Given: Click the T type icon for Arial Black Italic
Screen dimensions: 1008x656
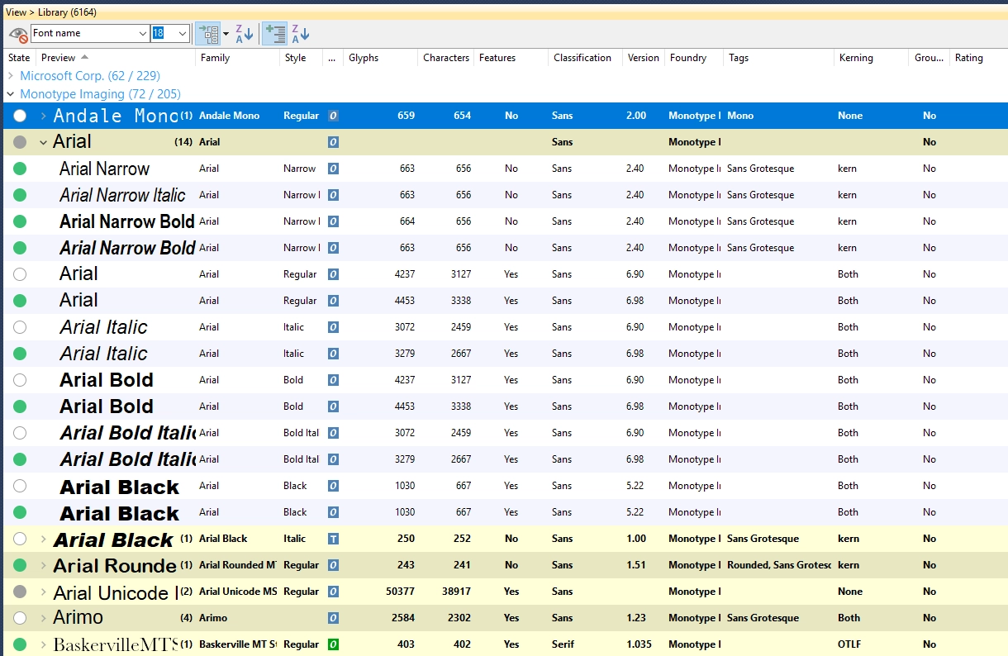Looking at the screenshot, I should coord(333,539).
